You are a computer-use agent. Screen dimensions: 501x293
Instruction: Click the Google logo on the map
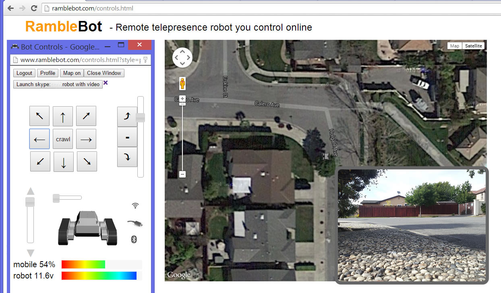click(179, 275)
